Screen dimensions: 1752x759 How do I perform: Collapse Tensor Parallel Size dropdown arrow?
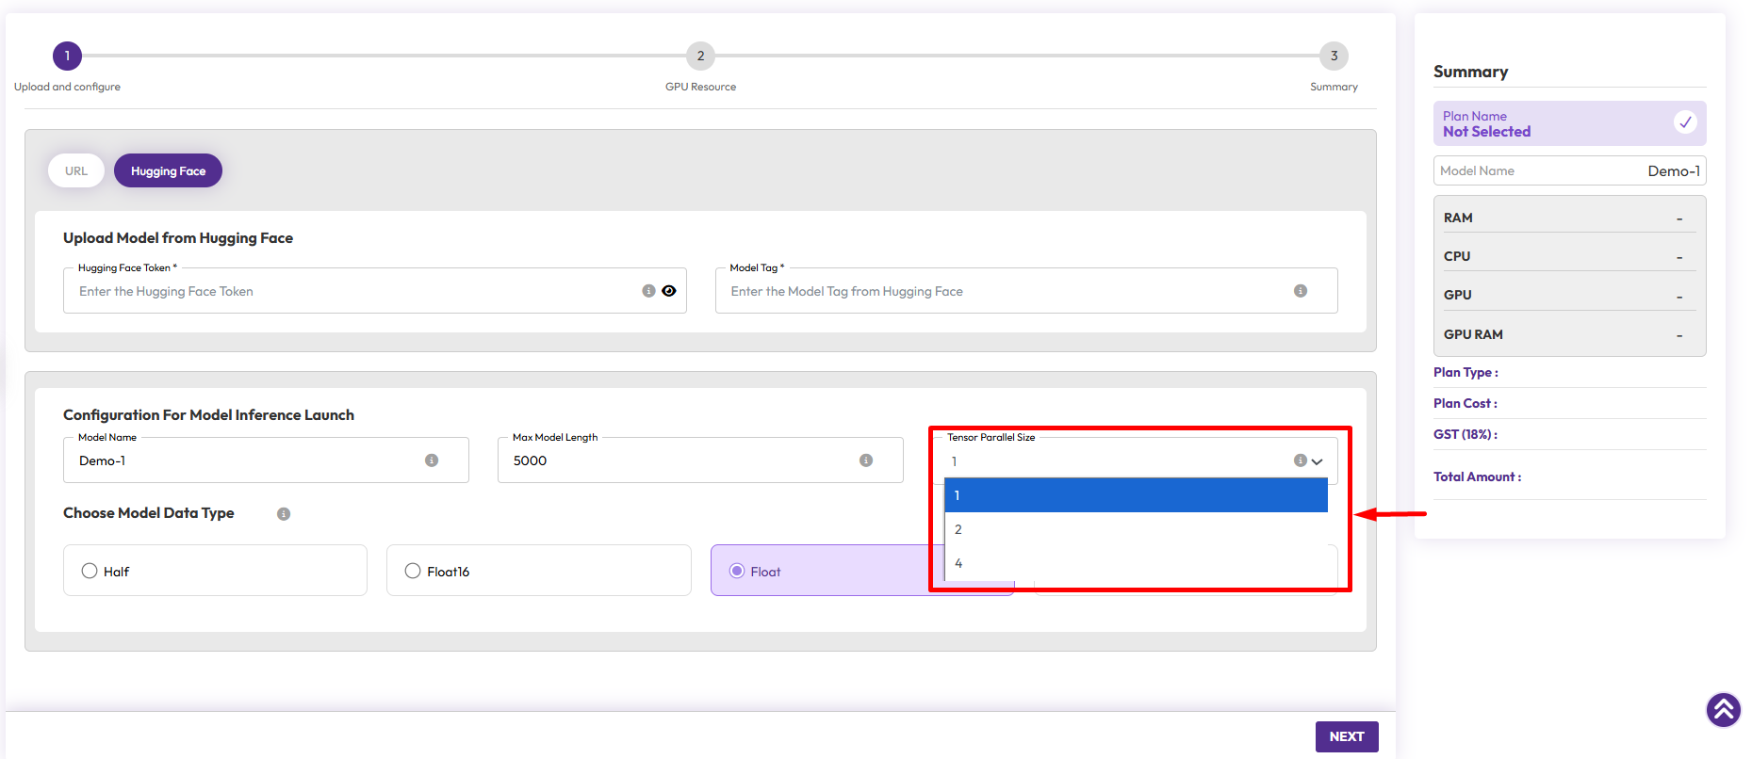coord(1318,461)
